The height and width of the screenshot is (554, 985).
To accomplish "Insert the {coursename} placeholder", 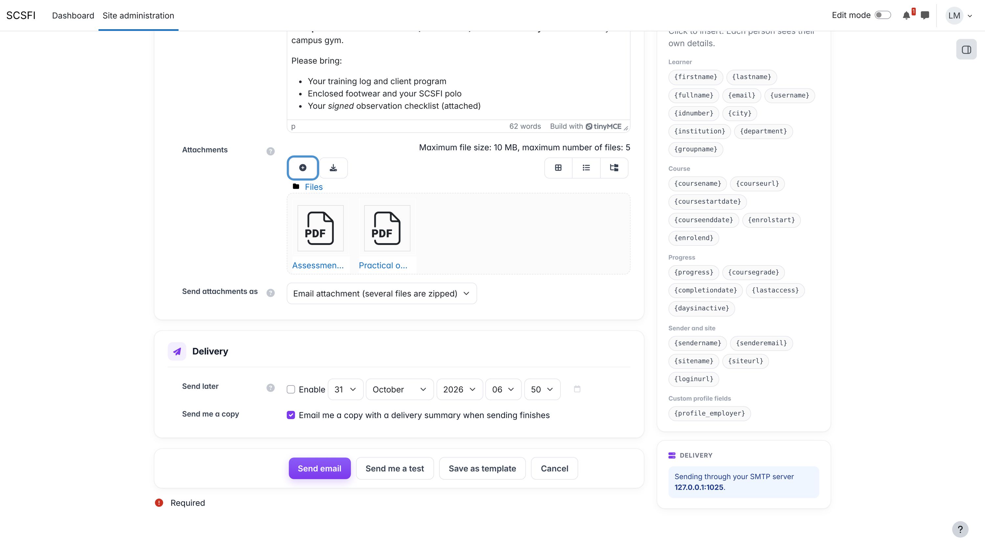I will 697,183.
